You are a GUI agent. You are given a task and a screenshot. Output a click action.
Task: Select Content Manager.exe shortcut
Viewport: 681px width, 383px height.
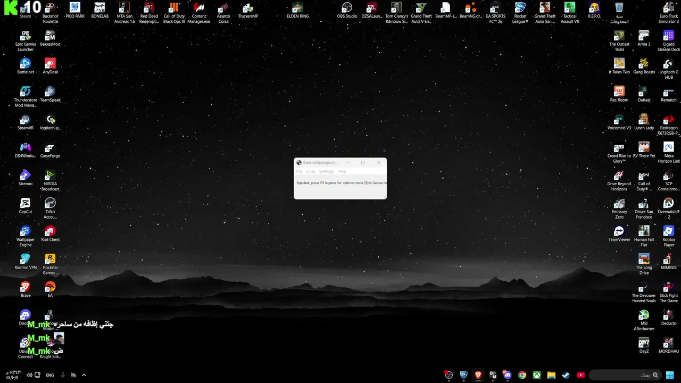199,13
